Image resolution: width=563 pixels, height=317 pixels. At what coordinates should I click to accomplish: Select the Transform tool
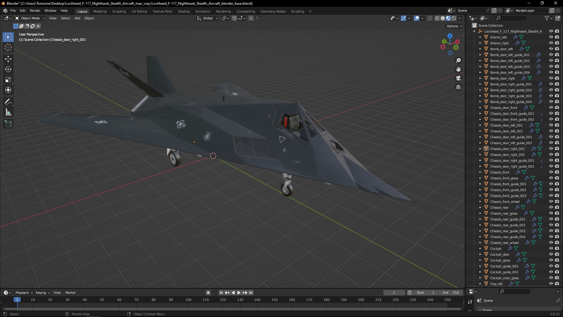click(8, 90)
